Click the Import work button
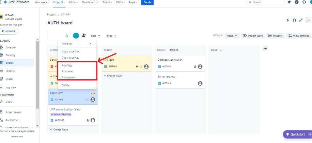The height and width of the screenshot is (143, 312). click(x=253, y=36)
